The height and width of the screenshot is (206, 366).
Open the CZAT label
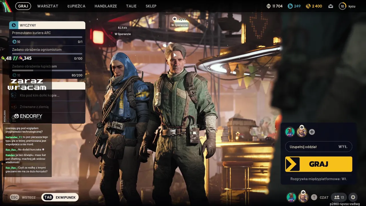(324, 197)
